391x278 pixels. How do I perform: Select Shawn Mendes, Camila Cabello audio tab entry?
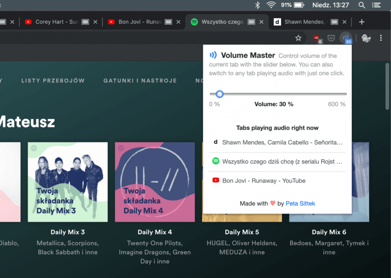click(x=277, y=142)
